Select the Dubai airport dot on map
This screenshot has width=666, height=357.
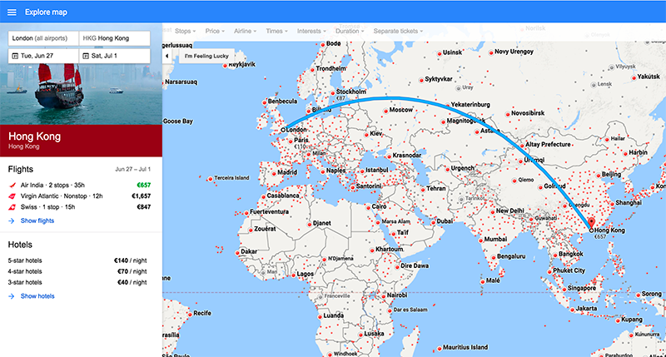[433, 222]
